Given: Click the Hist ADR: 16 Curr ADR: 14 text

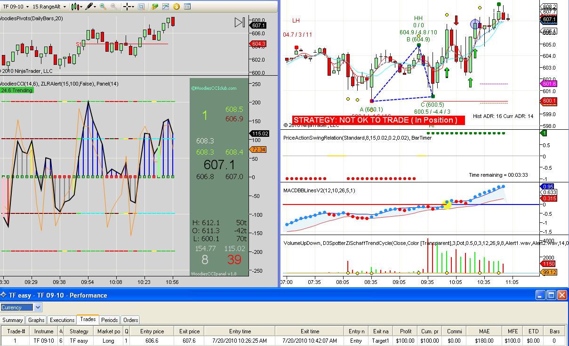Looking at the screenshot, I should click(x=503, y=116).
